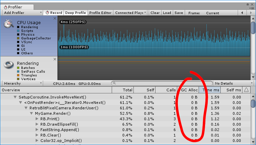Click the CPU:2.60ms readout

coord(64,84)
